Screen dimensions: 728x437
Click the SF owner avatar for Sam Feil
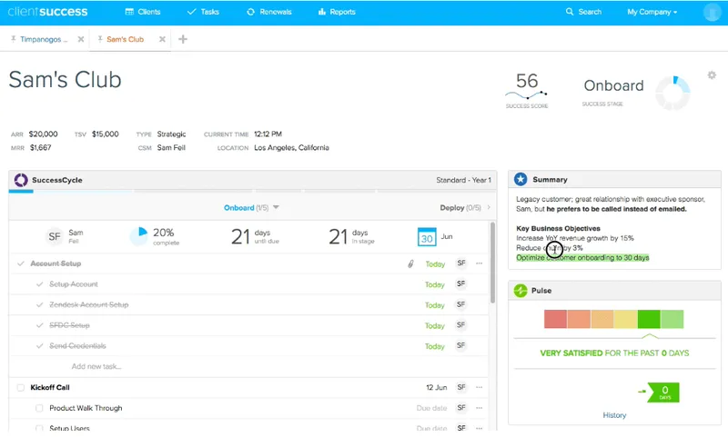55,236
